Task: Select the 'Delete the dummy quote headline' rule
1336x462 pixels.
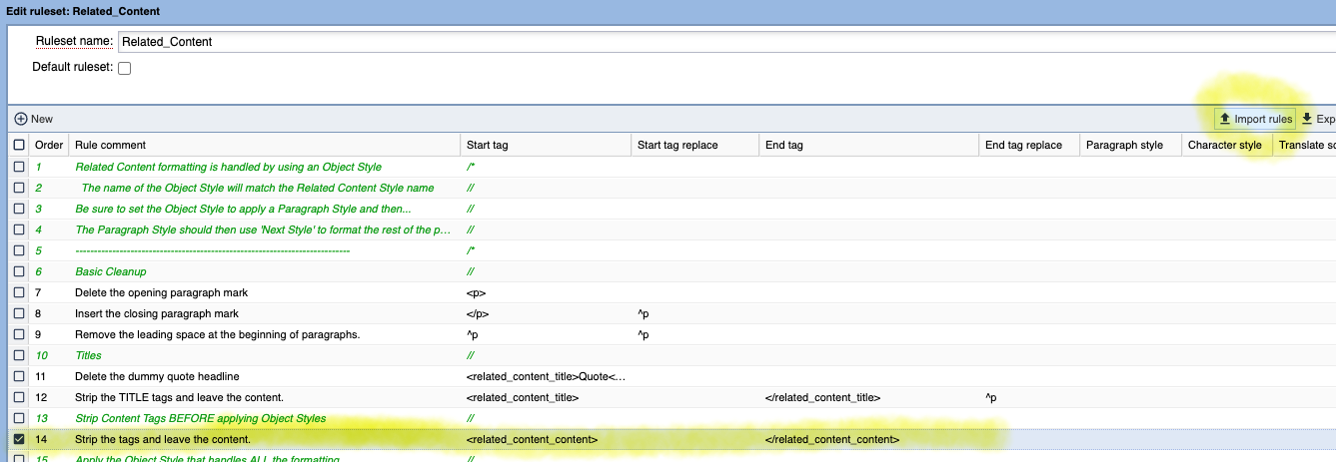Action: click(x=158, y=376)
